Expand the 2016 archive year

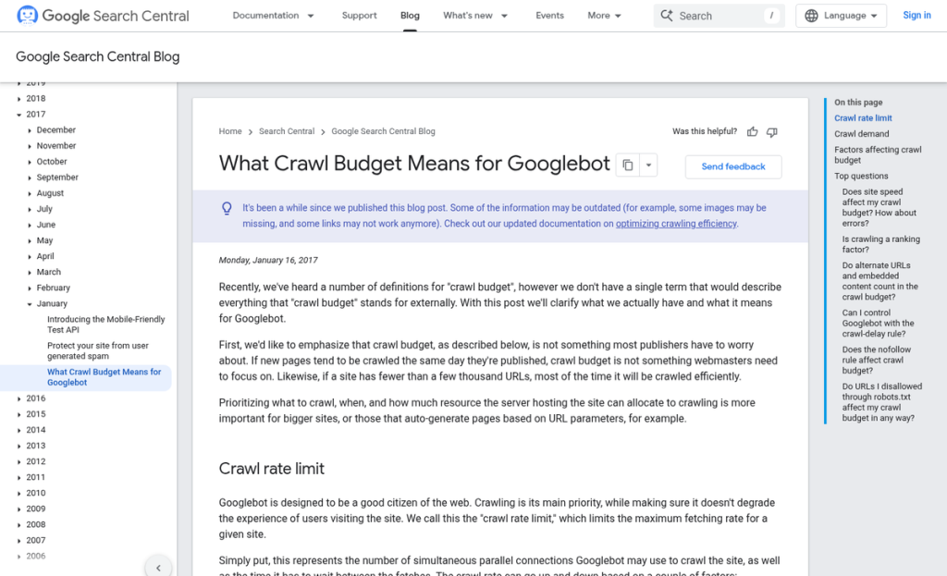coord(19,398)
